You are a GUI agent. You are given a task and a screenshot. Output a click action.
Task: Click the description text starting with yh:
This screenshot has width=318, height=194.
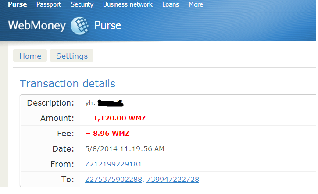click(104, 103)
